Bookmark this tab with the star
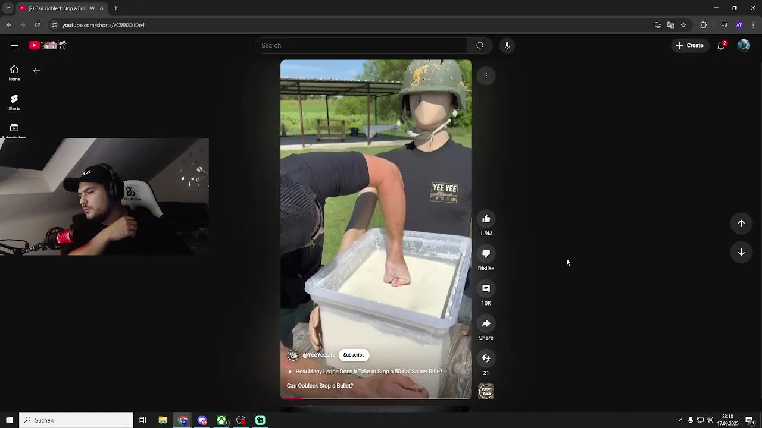This screenshot has width=762, height=428. click(683, 25)
